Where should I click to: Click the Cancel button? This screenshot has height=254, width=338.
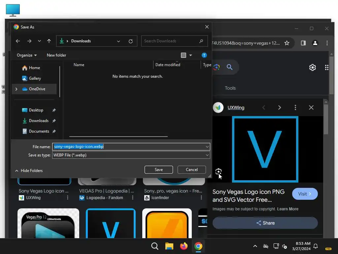coord(192,170)
